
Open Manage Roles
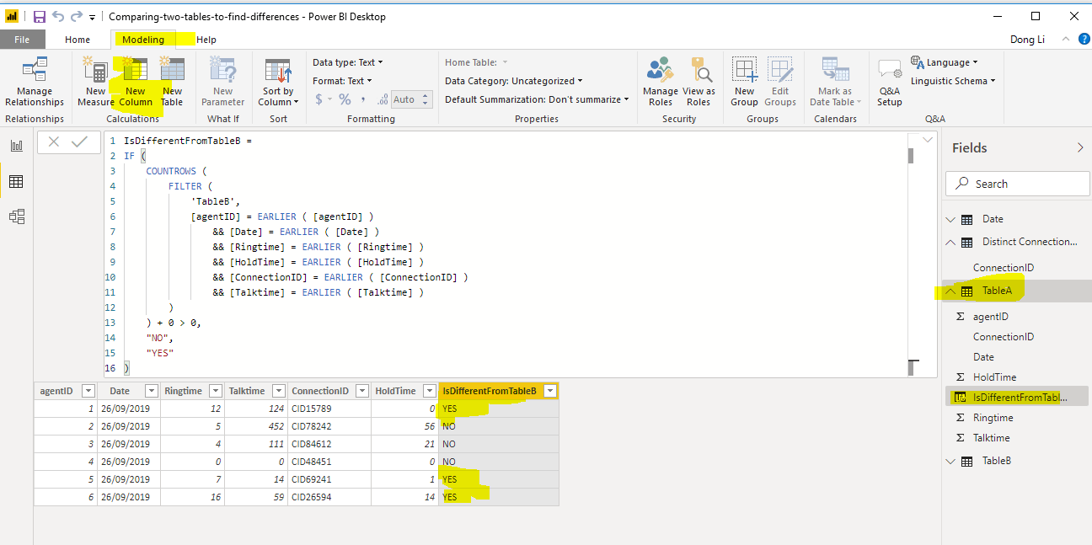coord(660,82)
